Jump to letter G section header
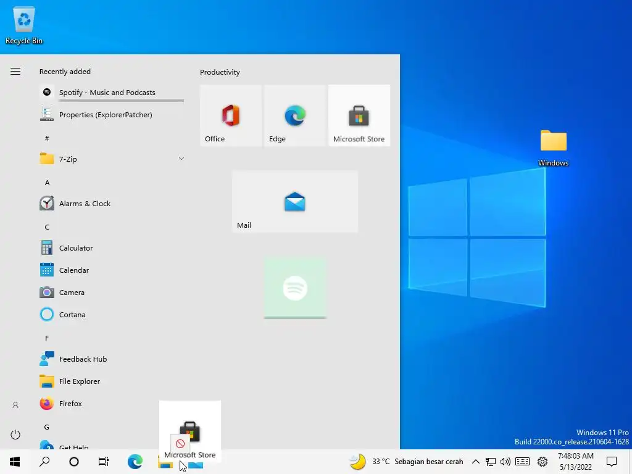The image size is (632, 474). pyautogui.click(x=47, y=426)
